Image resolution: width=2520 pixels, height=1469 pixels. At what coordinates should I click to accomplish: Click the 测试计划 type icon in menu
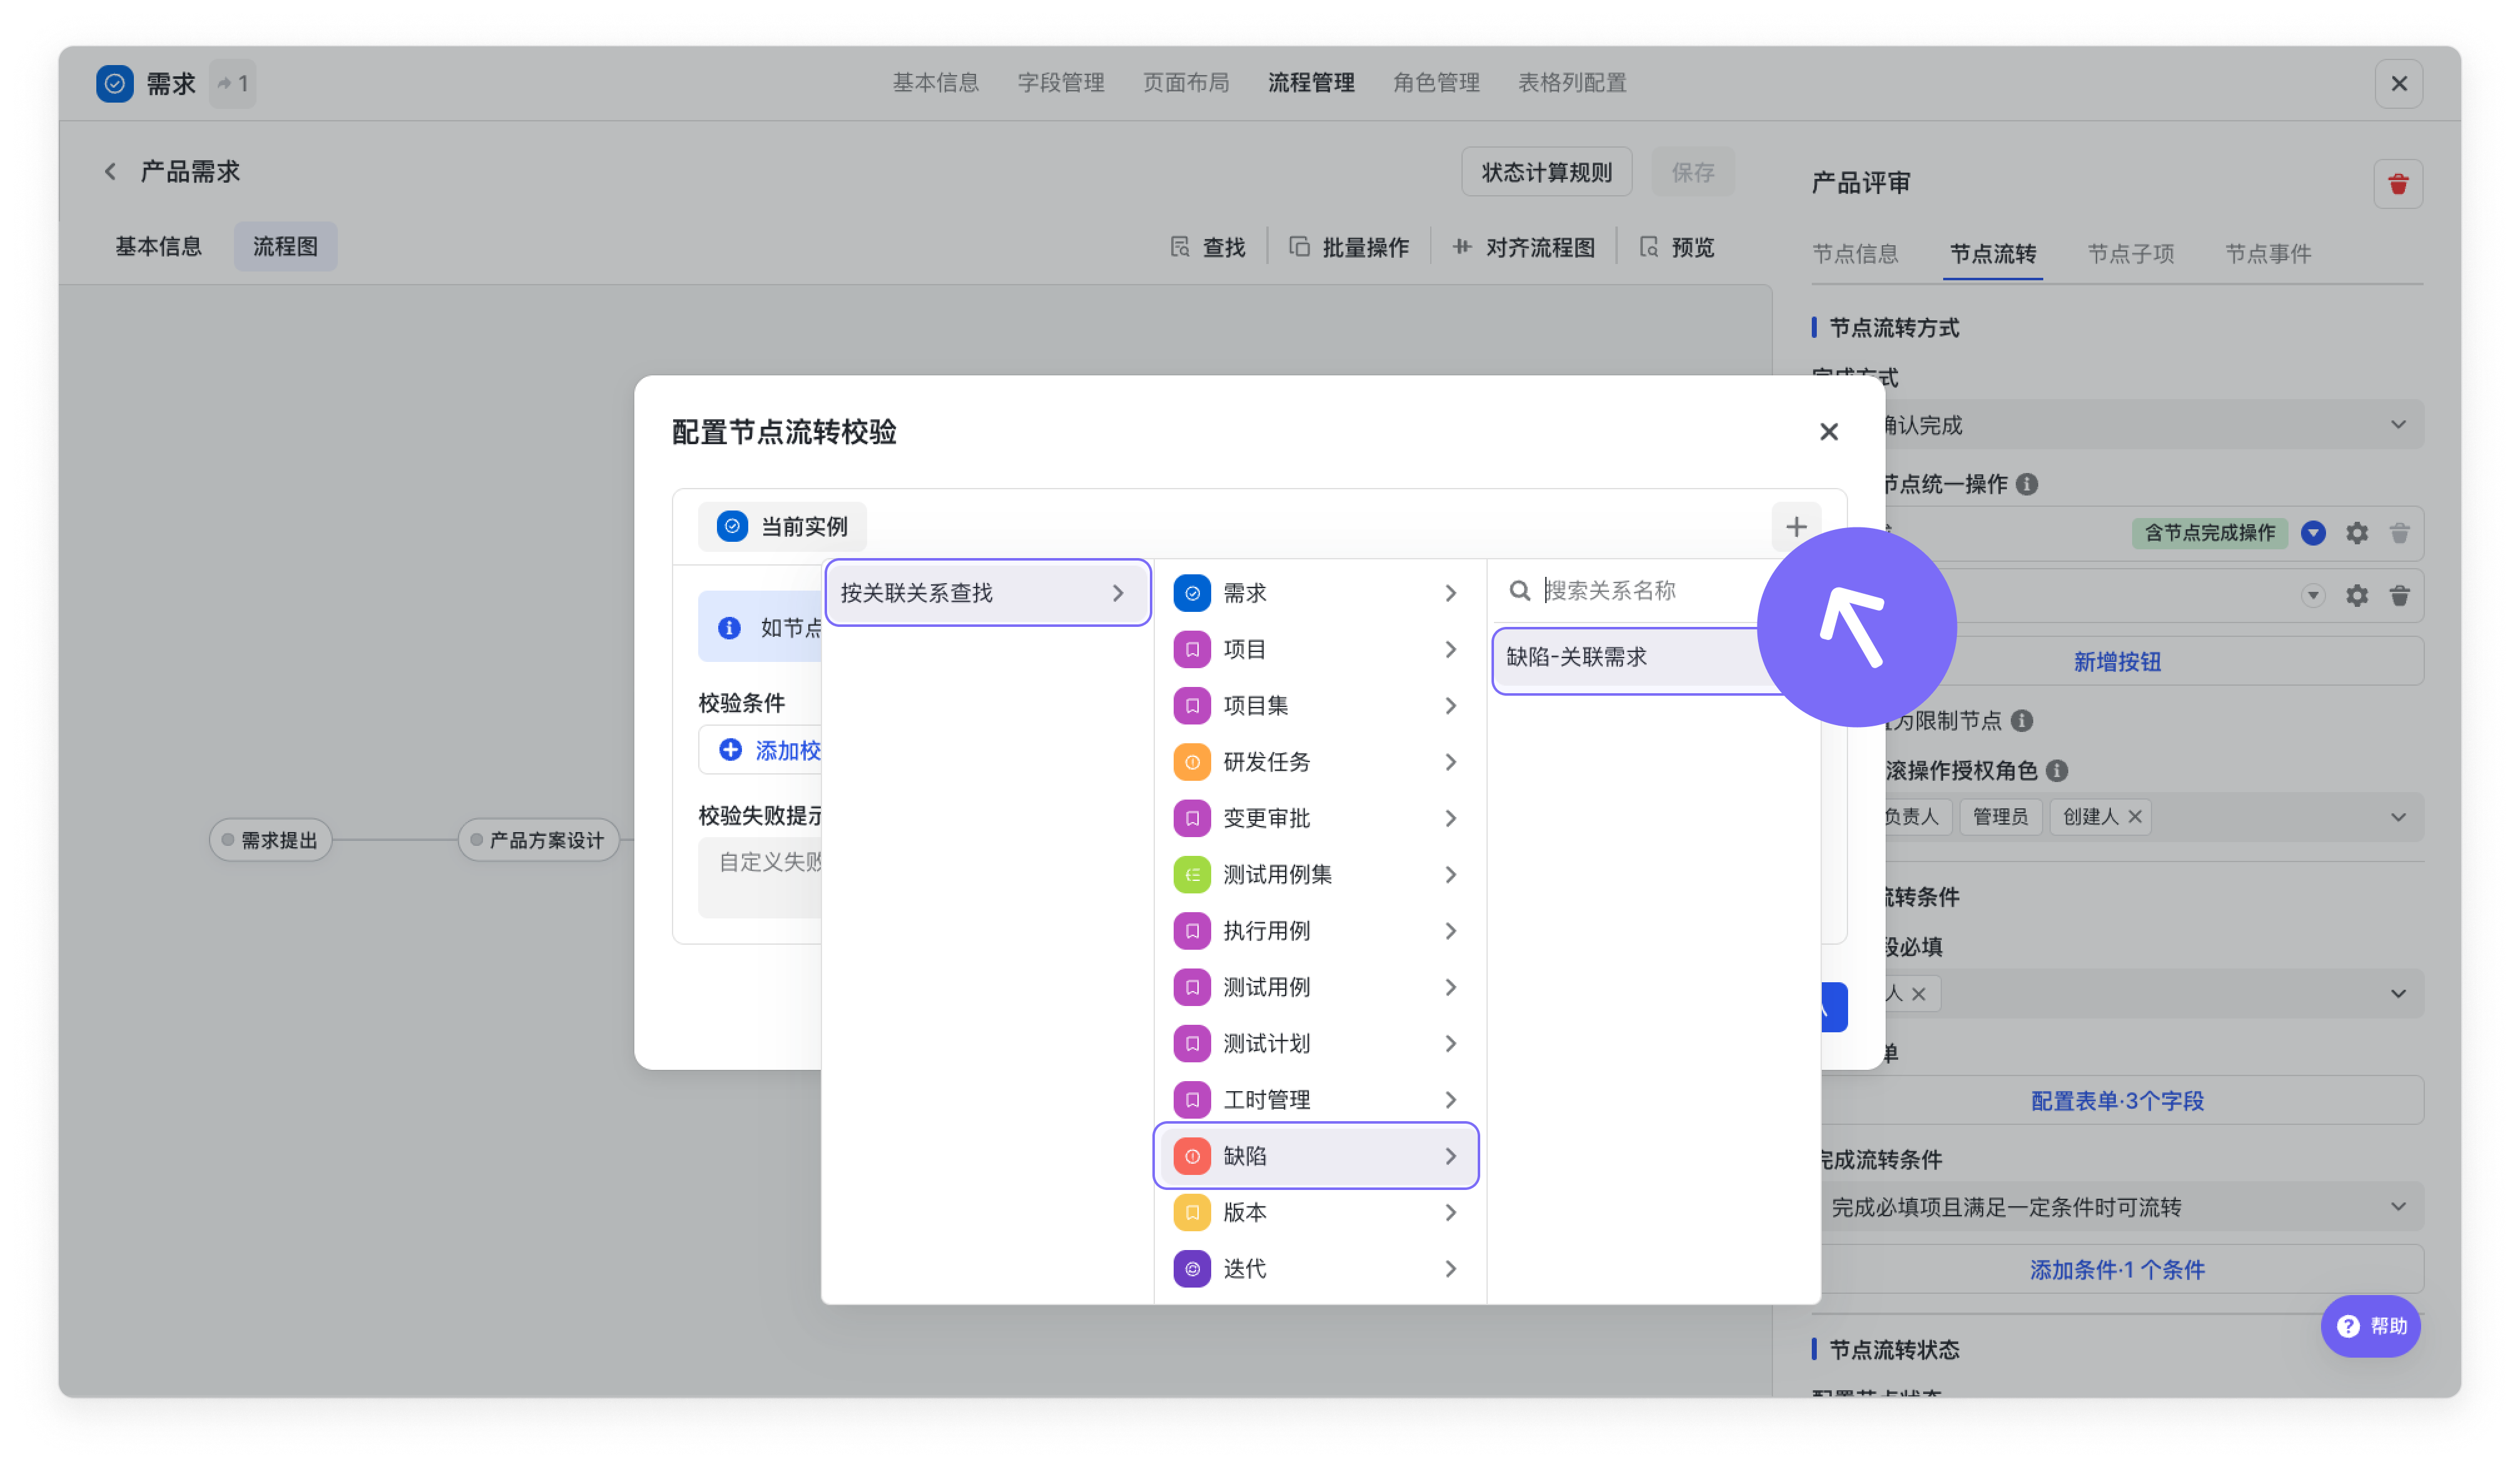(x=1192, y=1044)
